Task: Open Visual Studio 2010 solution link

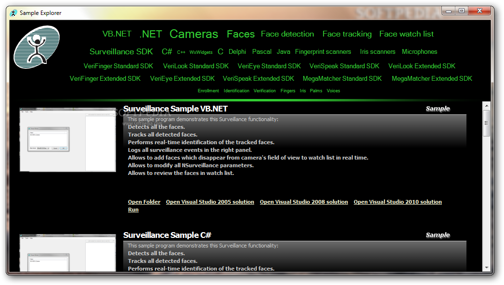Action: [x=398, y=202]
